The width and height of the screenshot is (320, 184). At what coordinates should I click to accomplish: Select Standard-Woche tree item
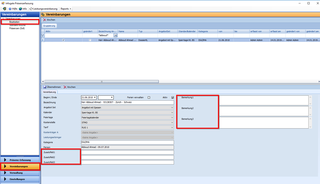(17, 25)
